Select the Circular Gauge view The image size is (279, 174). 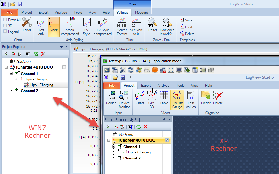coord(177,100)
